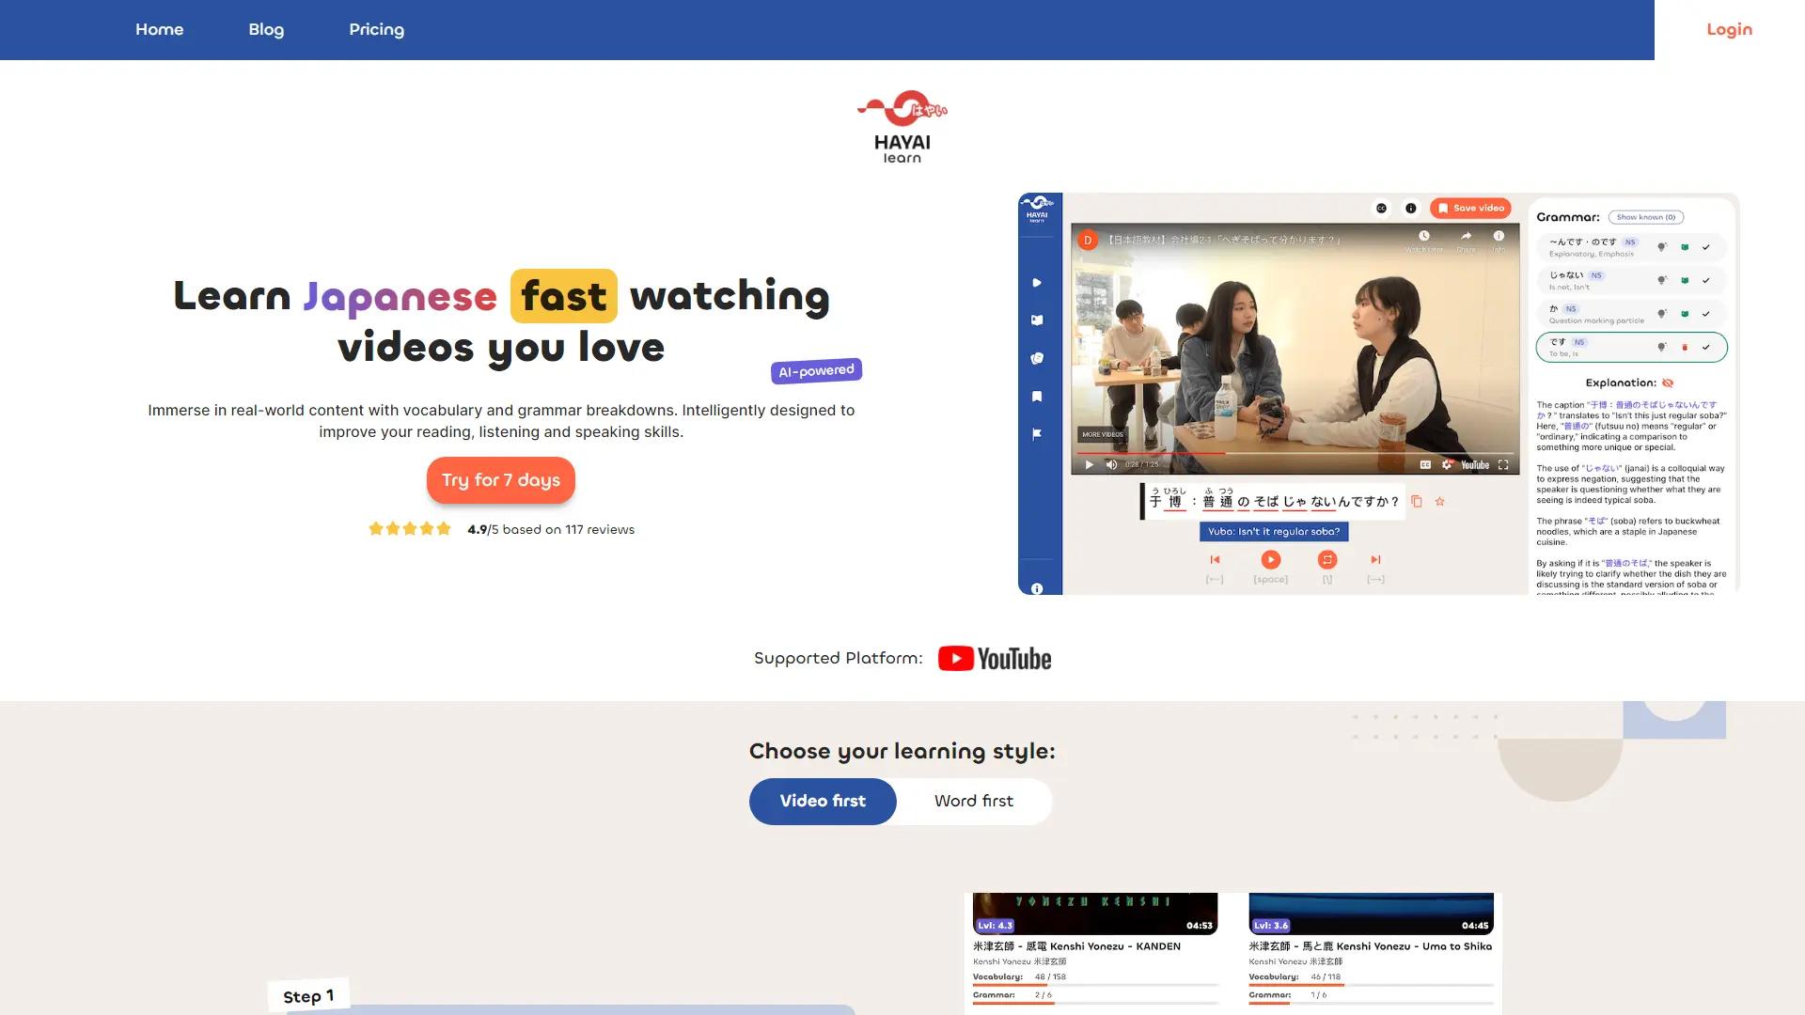
Task: Click the bookmark icon in the blue sidebar
Action: [x=1037, y=395]
